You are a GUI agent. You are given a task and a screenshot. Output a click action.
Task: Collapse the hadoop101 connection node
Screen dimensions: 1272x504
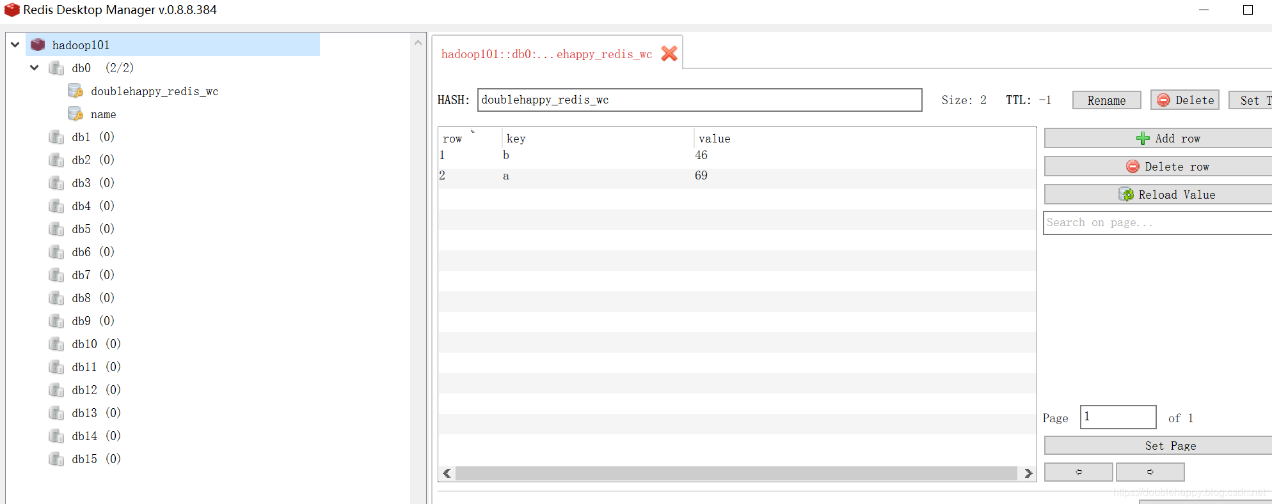click(x=15, y=45)
